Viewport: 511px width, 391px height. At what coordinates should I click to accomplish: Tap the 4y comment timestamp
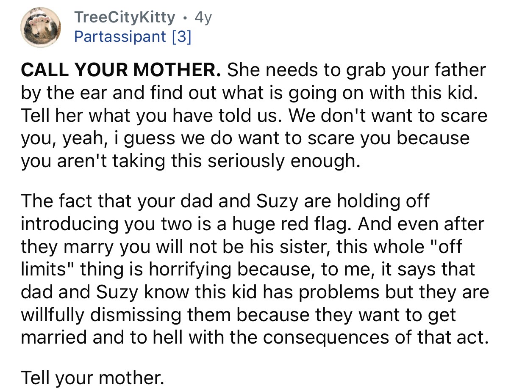[x=203, y=17]
